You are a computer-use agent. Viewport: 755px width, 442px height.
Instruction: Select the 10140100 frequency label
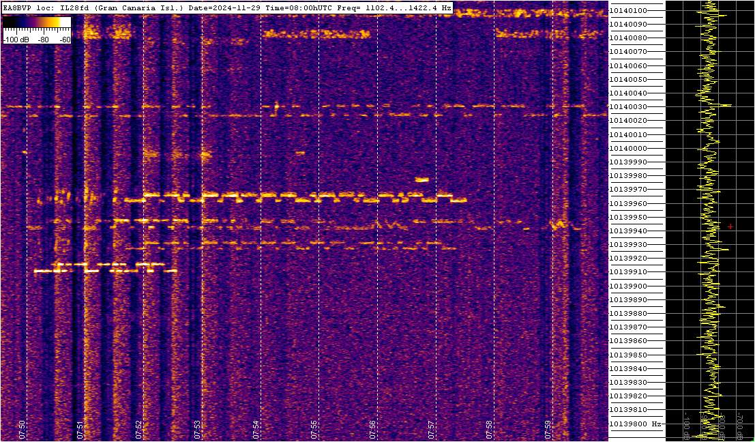click(x=628, y=11)
